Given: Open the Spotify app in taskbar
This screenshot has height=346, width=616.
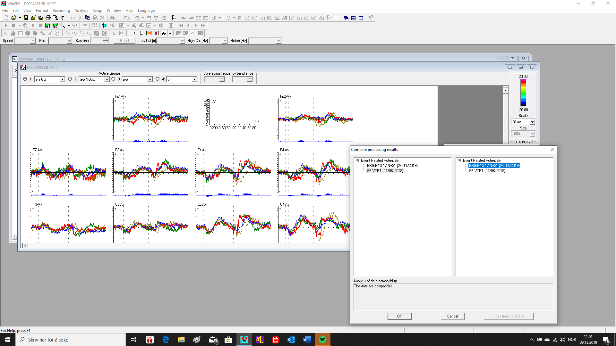Looking at the screenshot, I should tap(323, 340).
